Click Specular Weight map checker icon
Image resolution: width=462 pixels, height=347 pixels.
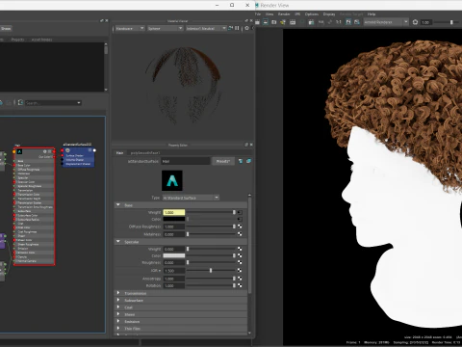pos(240,249)
